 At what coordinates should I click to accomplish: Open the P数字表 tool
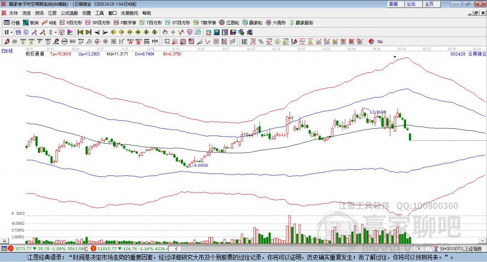[x=125, y=23]
